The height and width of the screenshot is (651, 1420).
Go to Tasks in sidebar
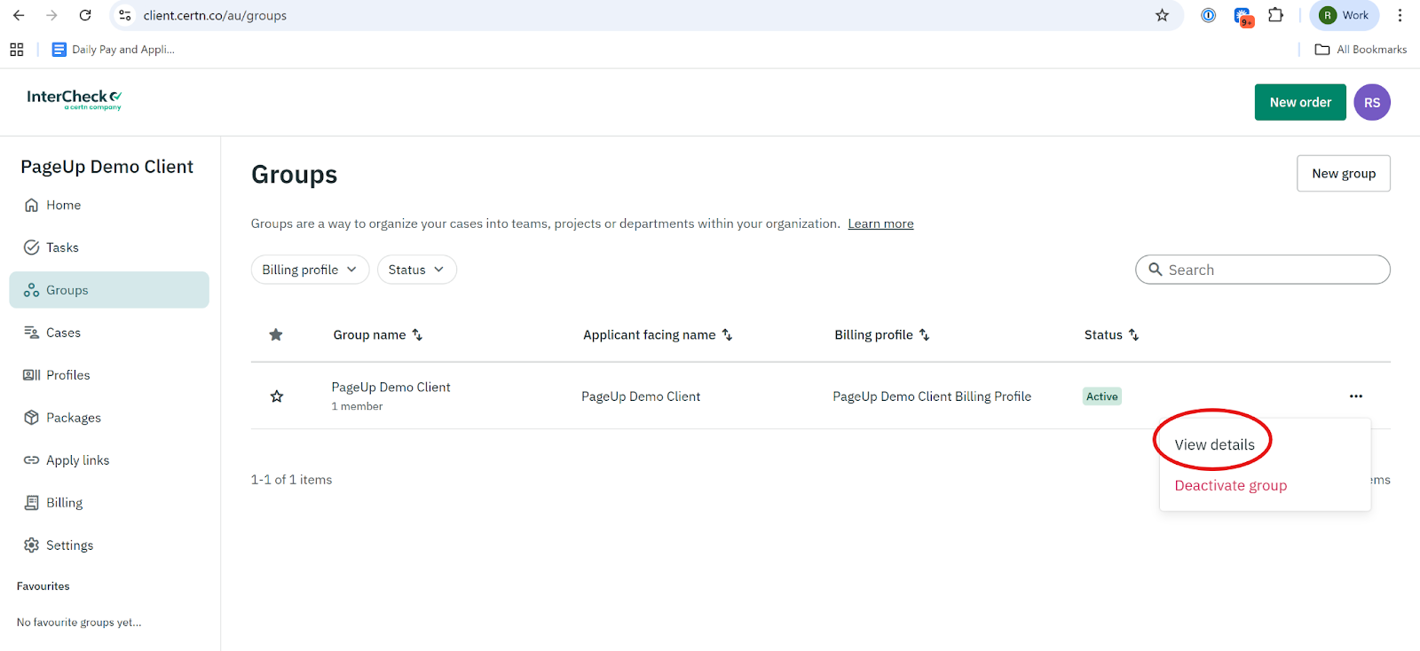point(61,247)
